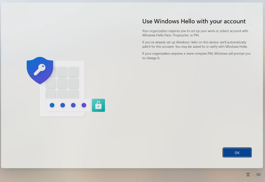Select the second PIN dot
The height and width of the screenshot is (182, 265).
point(63,105)
